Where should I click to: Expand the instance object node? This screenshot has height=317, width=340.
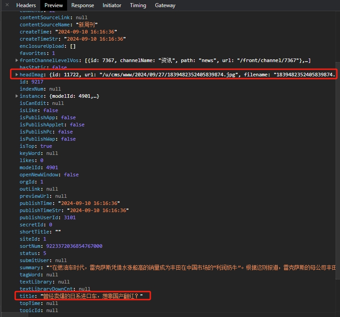pos(17,96)
